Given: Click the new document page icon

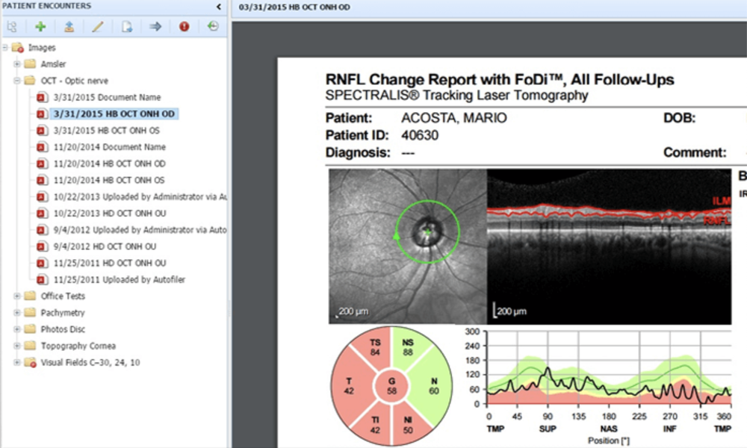Looking at the screenshot, I should click(127, 27).
